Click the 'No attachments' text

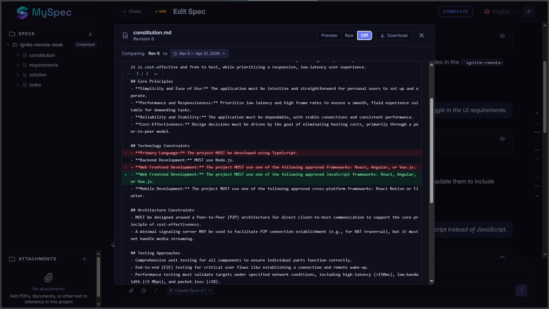pos(48,289)
